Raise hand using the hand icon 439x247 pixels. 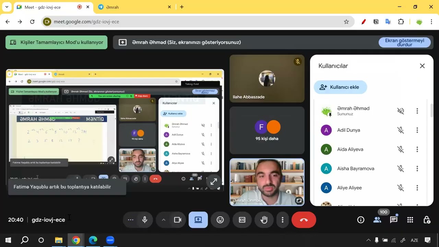coord(264,220)
